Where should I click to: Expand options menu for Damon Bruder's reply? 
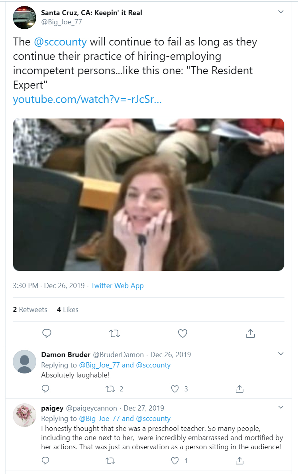281,354
